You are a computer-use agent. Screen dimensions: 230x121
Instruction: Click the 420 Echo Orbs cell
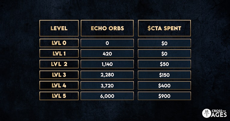[x=107, y=53]
